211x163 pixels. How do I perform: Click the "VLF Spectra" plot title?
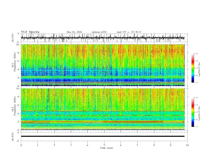click(x=30, y=32)
